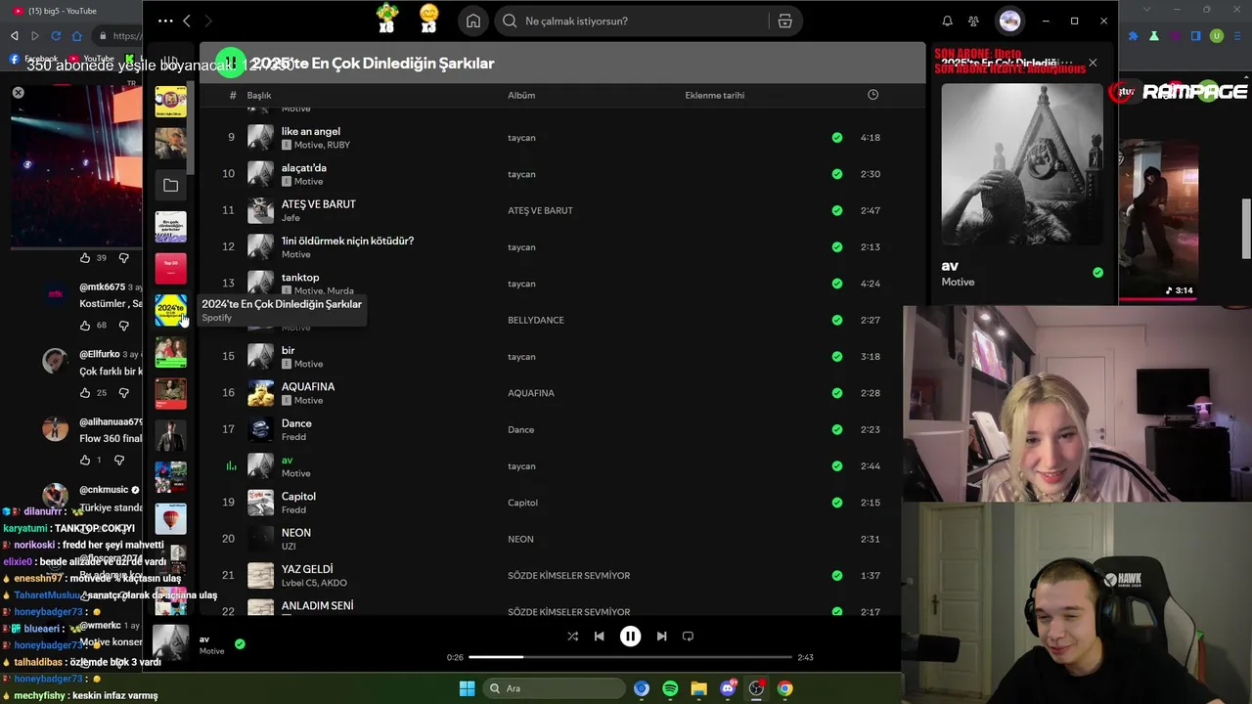
Task: Select track title 'ANLADIM SENİ'
Action: pyautogui.click(x=317, y=605)
